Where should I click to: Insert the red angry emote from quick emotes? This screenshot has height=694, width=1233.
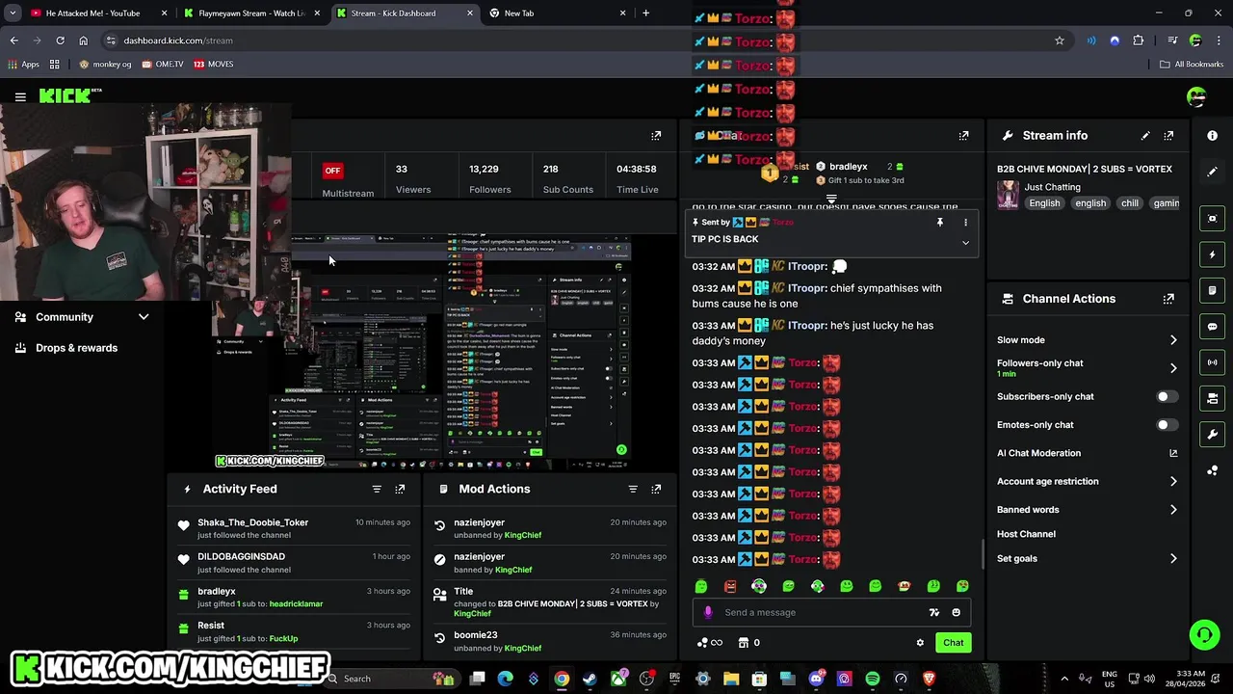pos(730,586)
